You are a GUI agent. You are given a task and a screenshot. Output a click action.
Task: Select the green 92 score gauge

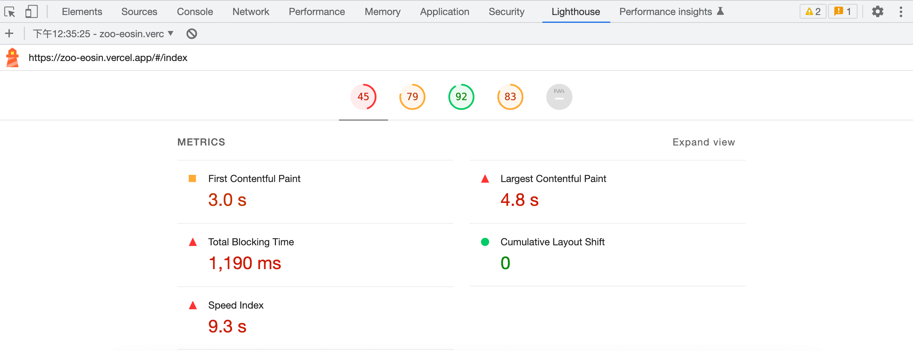[x=461, y=97]
